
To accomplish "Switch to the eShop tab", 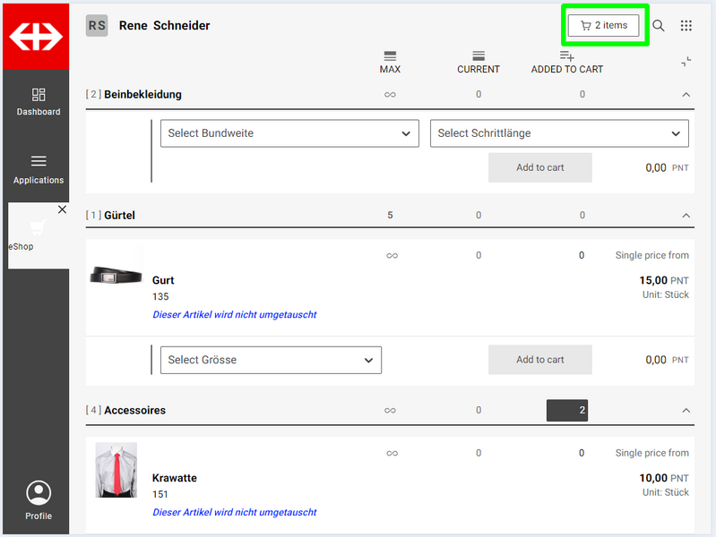I will (x=34, y=236).
